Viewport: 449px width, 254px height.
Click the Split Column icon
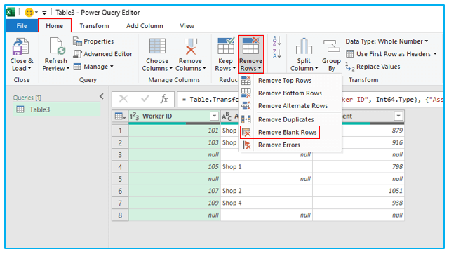point(304,46)
